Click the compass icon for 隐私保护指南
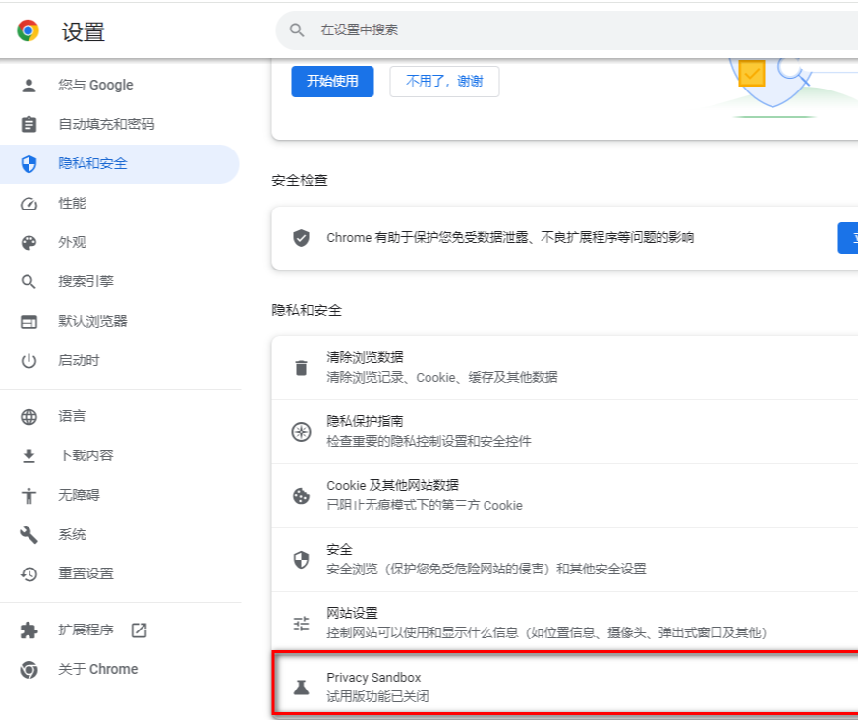The image size is (858, 720). click(x=301, y=432)
